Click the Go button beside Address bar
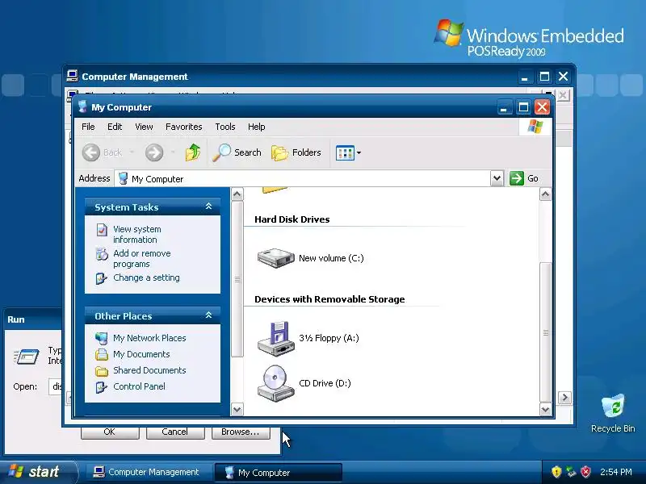The height and width of the screenshot is (484, 646). [524, 178]
